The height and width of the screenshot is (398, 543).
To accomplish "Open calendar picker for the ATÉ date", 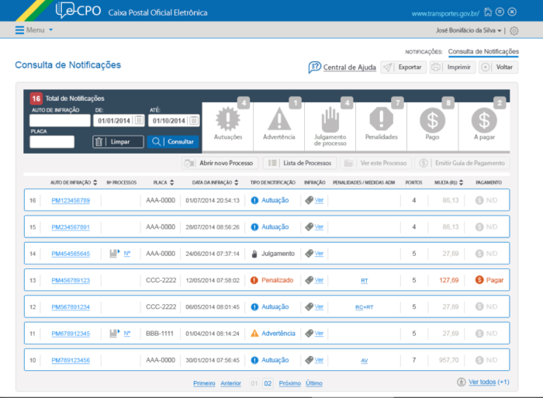I will (x=194, y=120).
